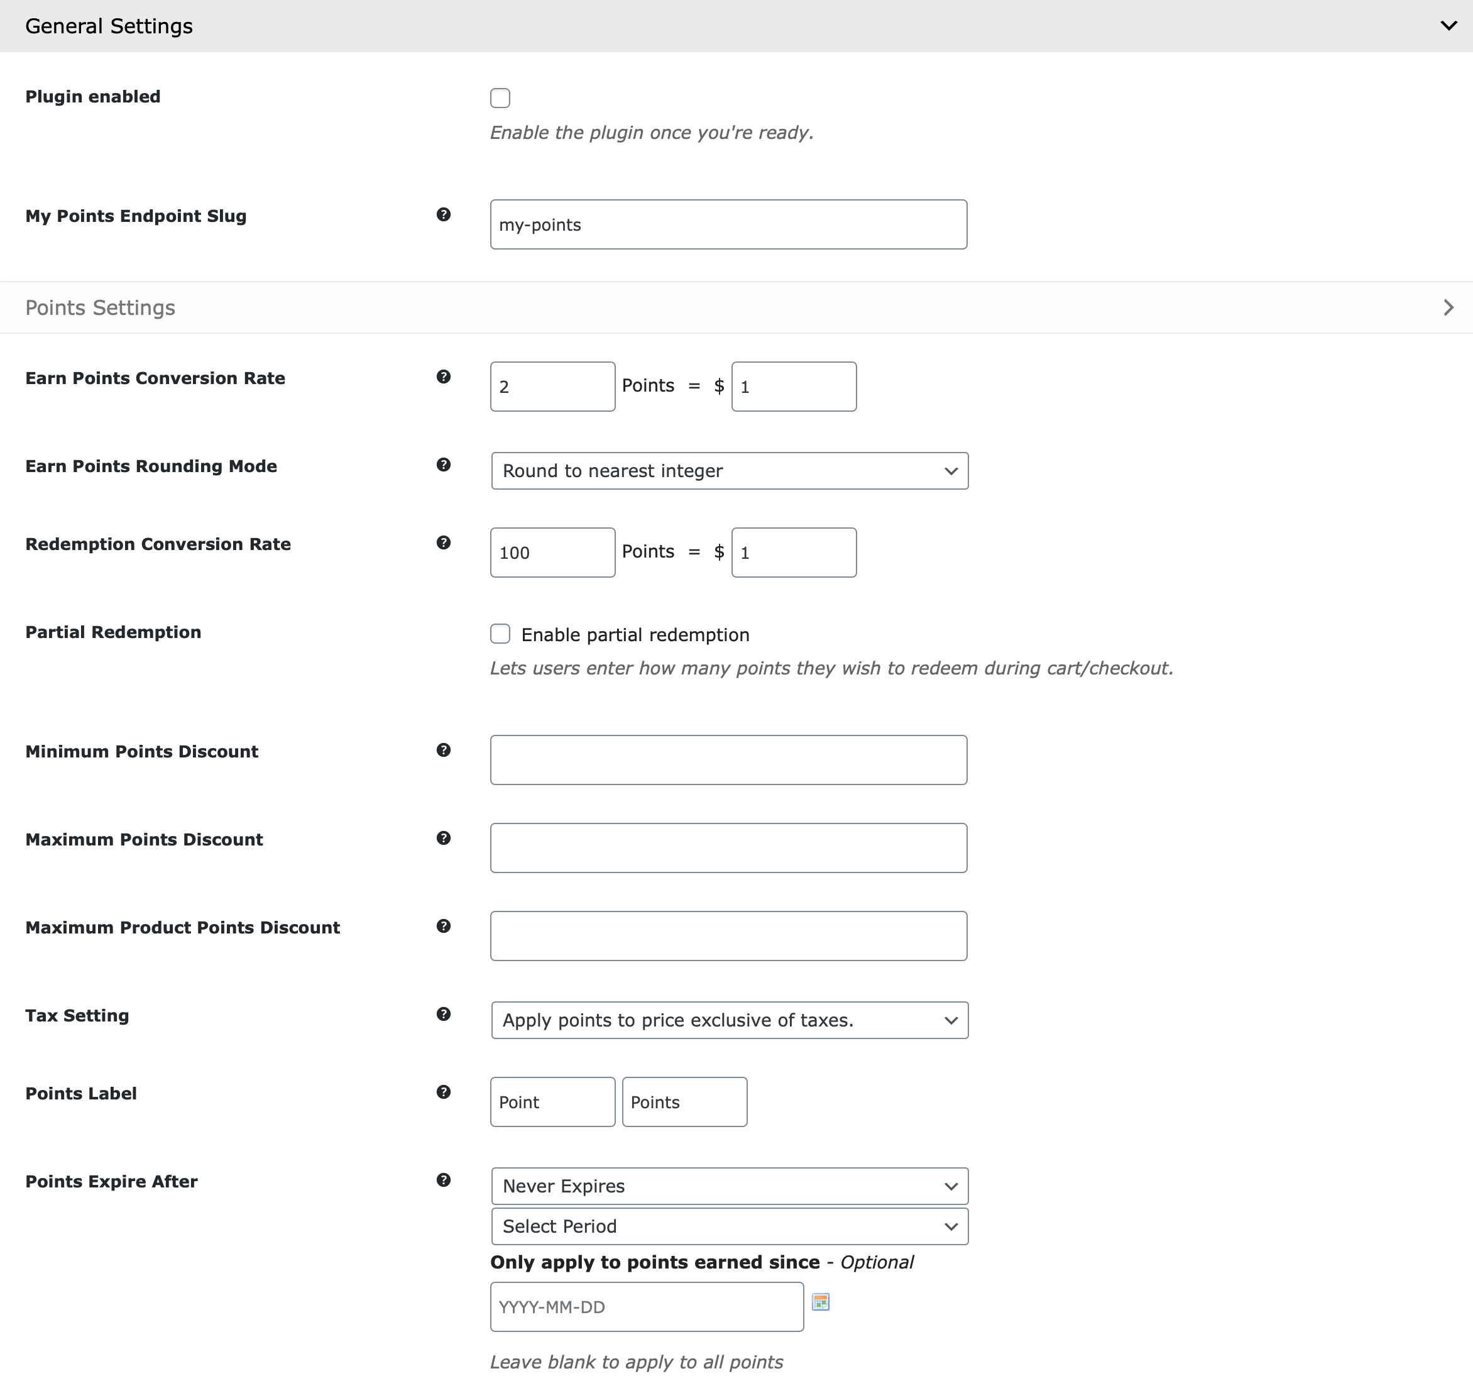
Task: Click help icon next to Tax Setting
Action: (x=443, y=1014)
